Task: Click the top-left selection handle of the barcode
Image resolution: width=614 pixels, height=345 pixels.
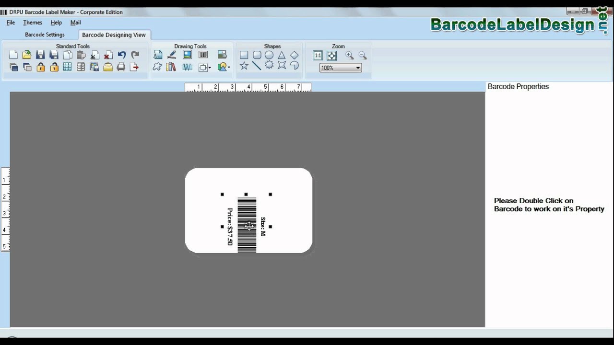Action: 222,194
